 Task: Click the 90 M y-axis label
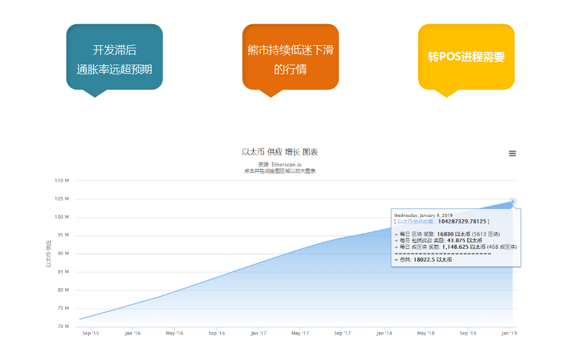tap(63, 254)
